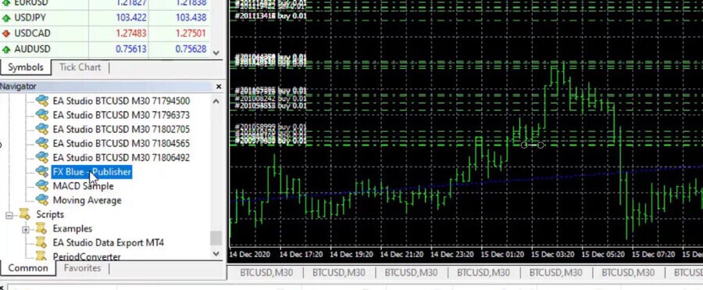Click the USDCAD red down-arrow icon
The width and height of the screenshot is (703, 290).
click(x=5, y=34)
